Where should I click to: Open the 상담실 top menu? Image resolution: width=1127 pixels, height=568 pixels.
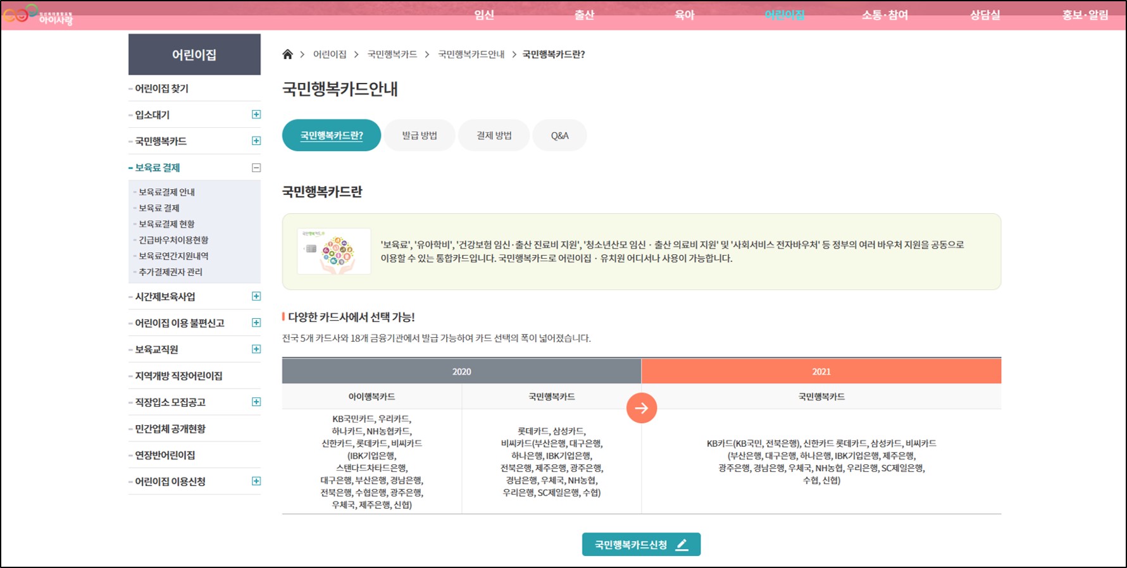[985, 15]
